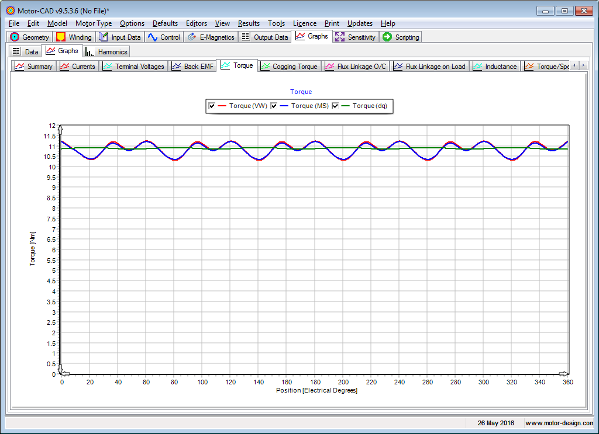Click the X-axis right end arrow handle
599x434 pixels.
click(x=563, y=374)
